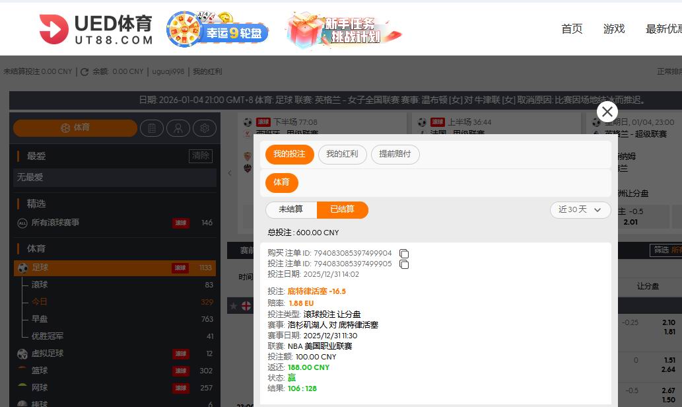Click the UED体育 logo

click(x=96, y=29)
